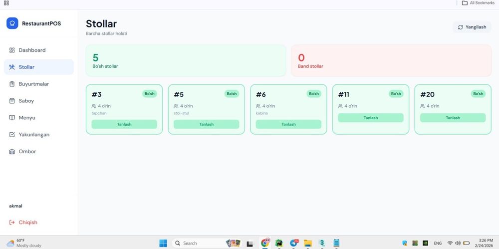499x249 pixels.
Task: Click the 'kabina' label on table #6
Action: 261,113
